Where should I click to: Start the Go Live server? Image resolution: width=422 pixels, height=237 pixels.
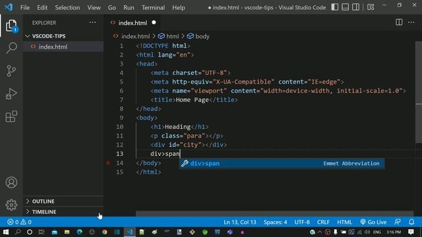pyautogui.click(x=373, y=222)
